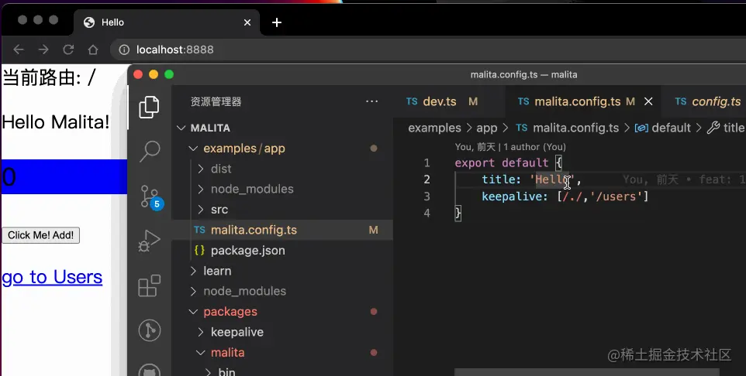The height and width of the screenshot is (376, 746).
Task: Open the Git Graph icon in activity bar
Action: (x=150, y=330)
